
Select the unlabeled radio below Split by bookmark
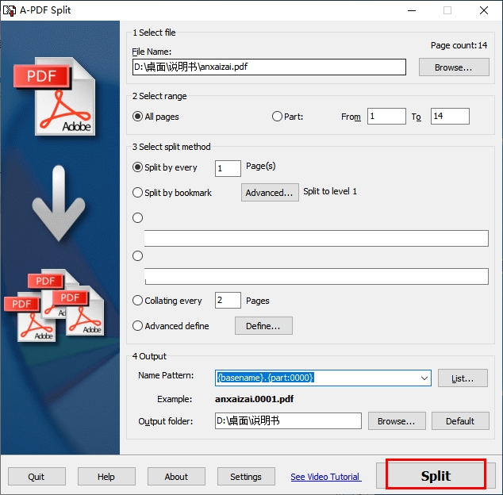137,218
